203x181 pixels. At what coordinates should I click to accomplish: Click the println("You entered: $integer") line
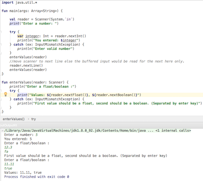pos(48,40)
